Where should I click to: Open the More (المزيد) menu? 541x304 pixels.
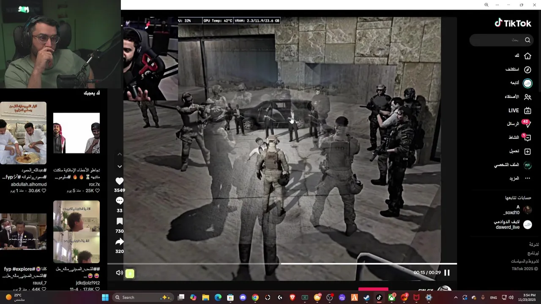[x=520, y=178]
